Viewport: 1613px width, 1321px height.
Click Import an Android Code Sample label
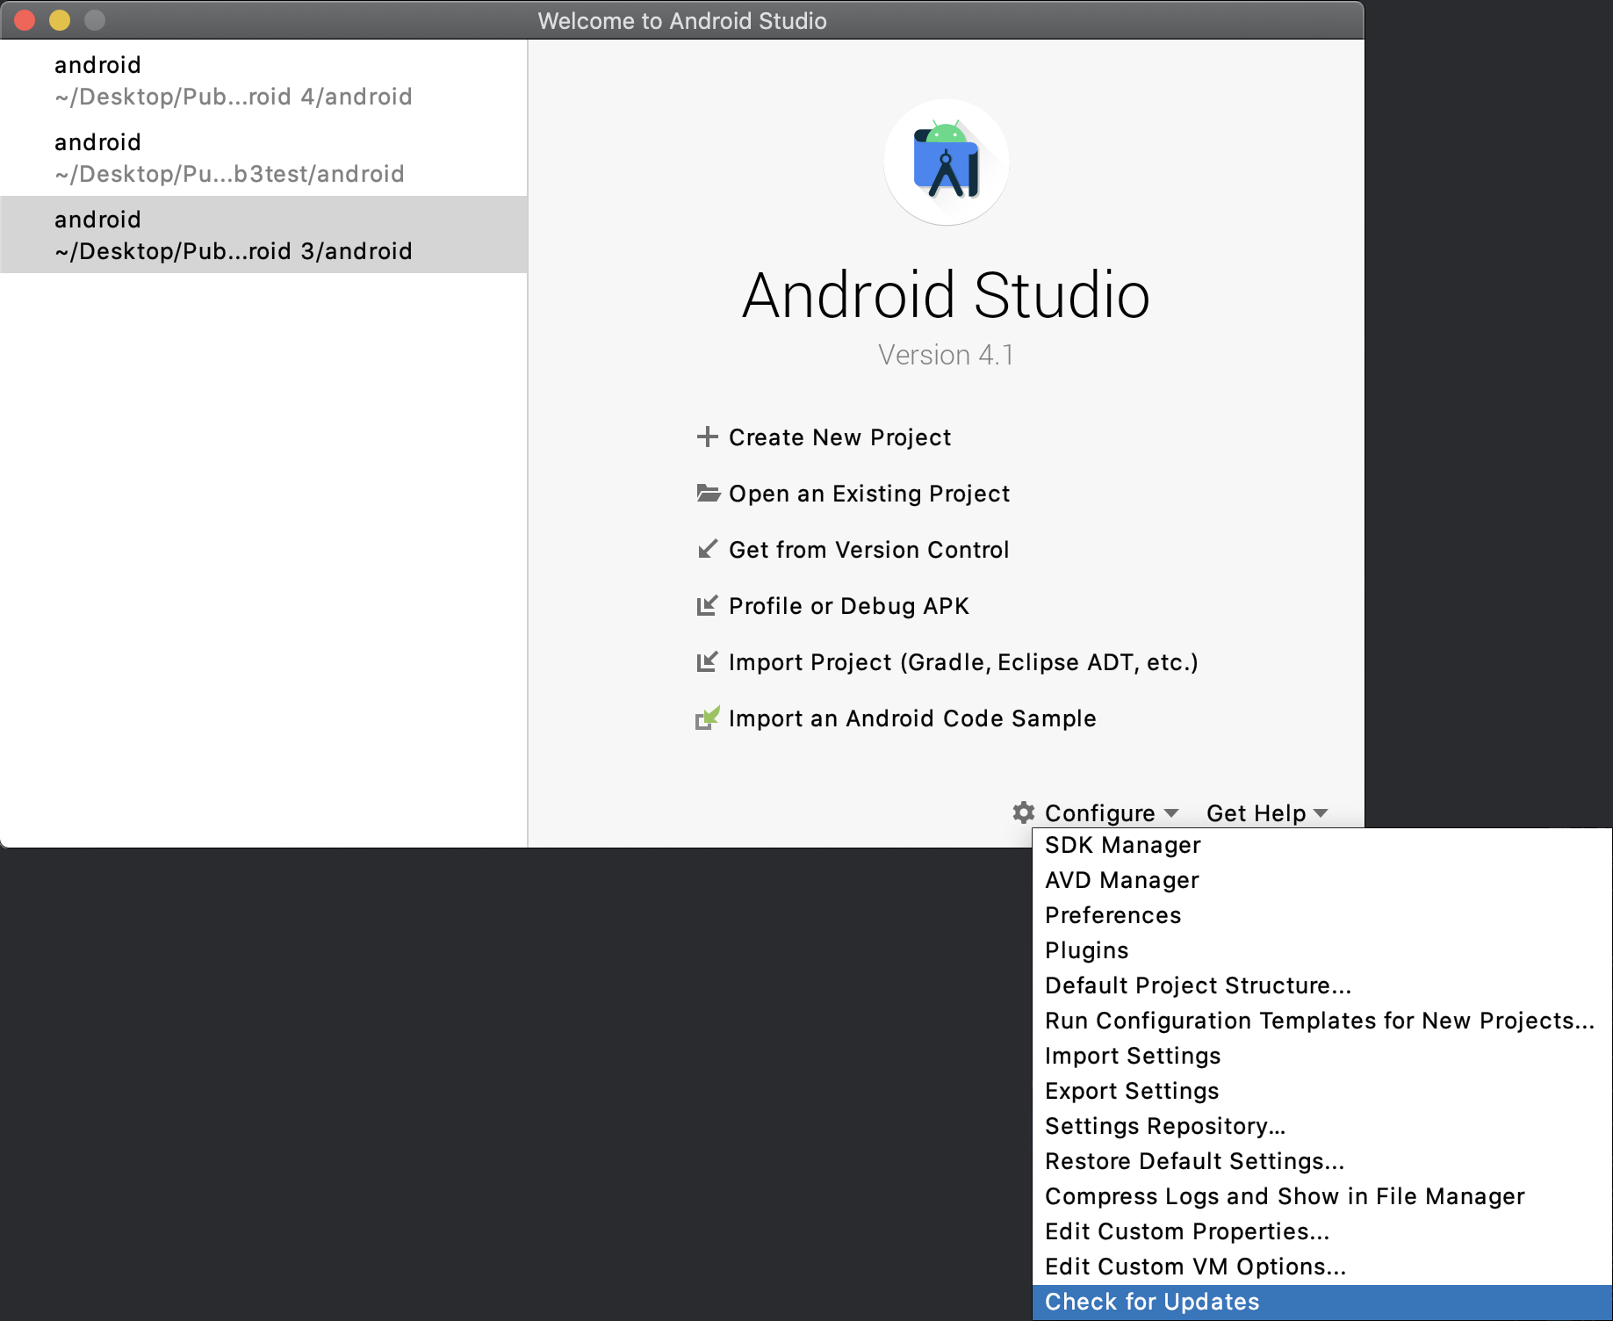click(x=912, y=718)
